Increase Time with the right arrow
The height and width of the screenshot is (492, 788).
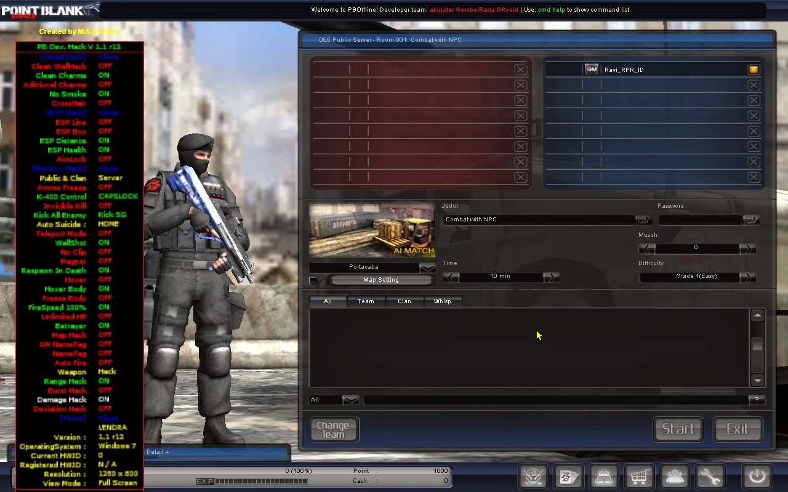coord(552,277)
